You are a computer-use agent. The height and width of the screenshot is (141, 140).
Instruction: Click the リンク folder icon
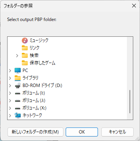click(x=25, y=48)
